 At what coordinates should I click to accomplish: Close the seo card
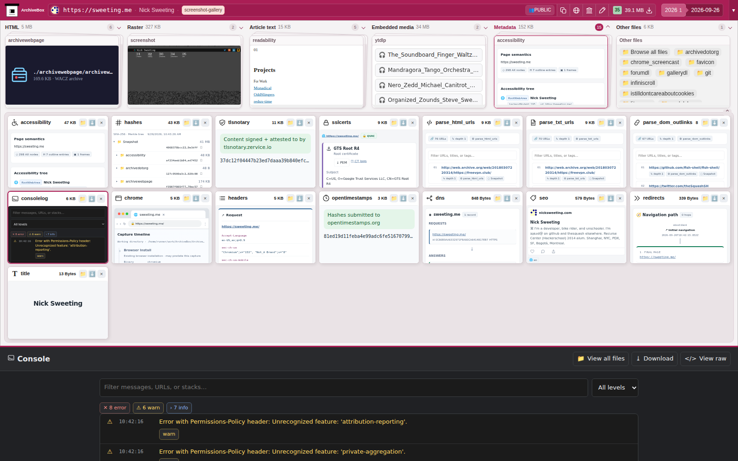click(x=620, y=198)
